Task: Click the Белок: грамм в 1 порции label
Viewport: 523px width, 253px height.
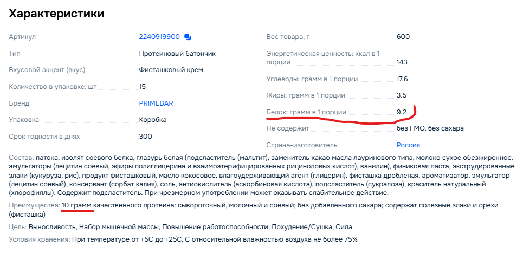Action: [306, 112]
